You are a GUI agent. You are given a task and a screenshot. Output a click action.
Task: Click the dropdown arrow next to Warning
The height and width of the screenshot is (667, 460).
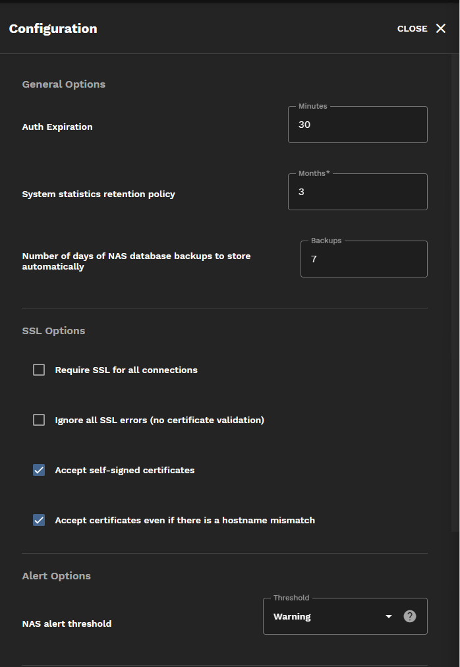point(388,616)
